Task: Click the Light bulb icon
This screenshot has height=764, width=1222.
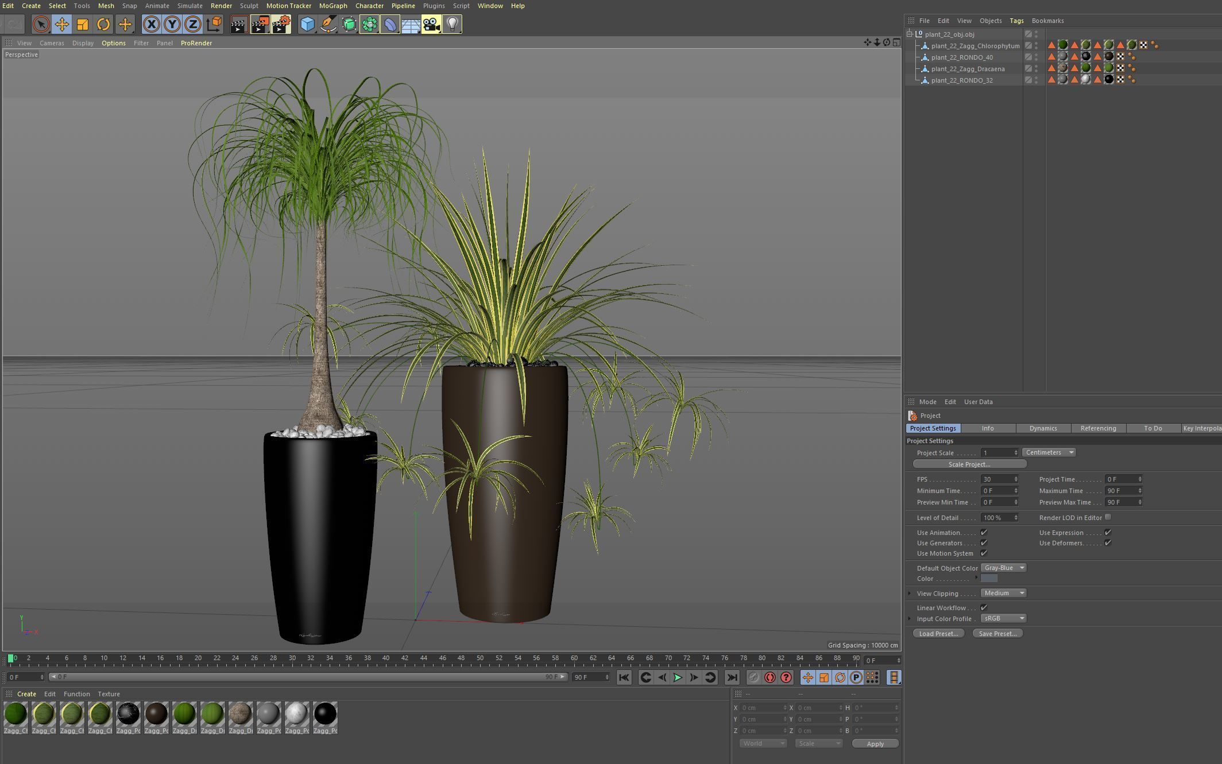Action: tap(453, 24)
